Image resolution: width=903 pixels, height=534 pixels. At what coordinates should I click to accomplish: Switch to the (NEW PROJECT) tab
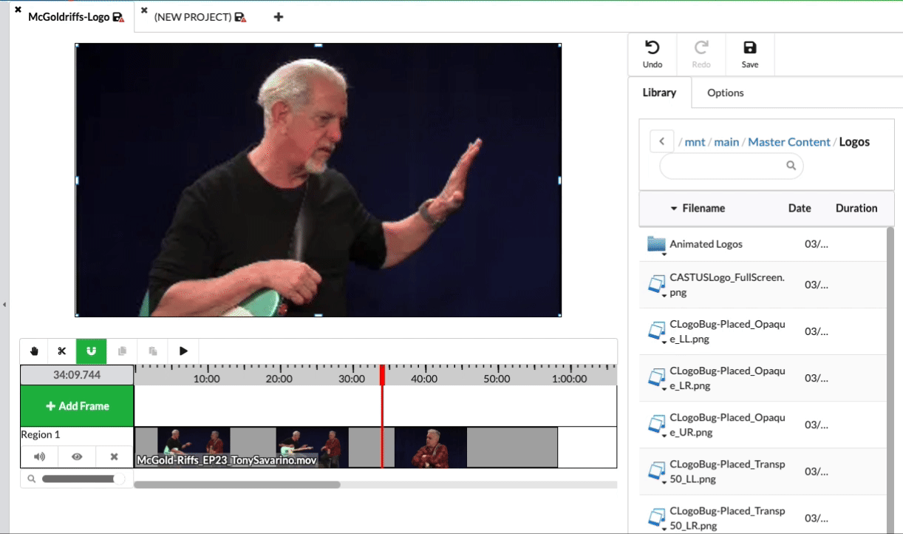point(193,17)
